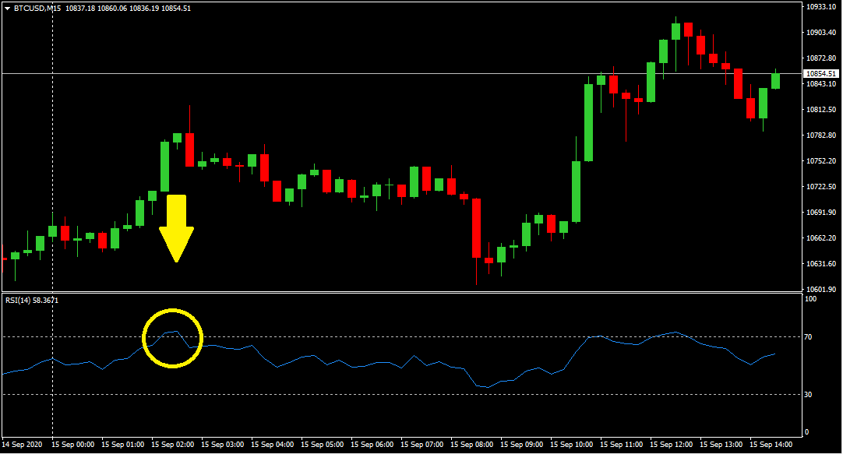Select the last green candle on the chart
This screenshot has width=843, height=454.
point(775,81)
